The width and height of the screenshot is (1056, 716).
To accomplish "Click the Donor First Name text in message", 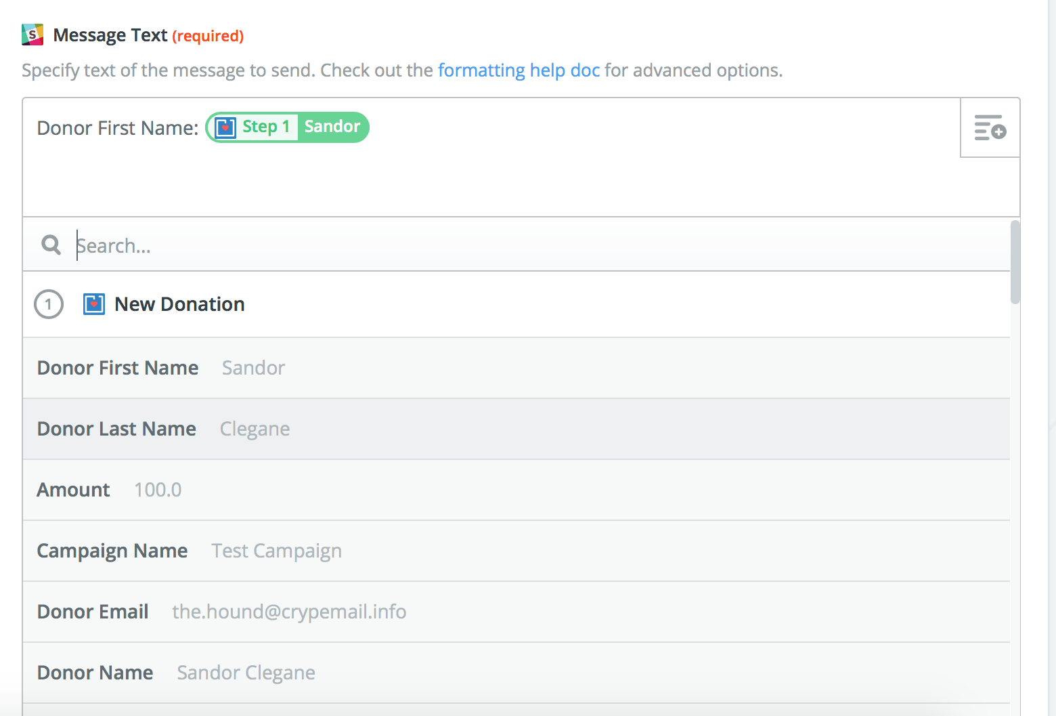I will coord(117,128).
